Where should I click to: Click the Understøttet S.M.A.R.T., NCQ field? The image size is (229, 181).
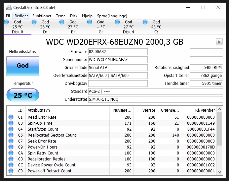(156, 99)
